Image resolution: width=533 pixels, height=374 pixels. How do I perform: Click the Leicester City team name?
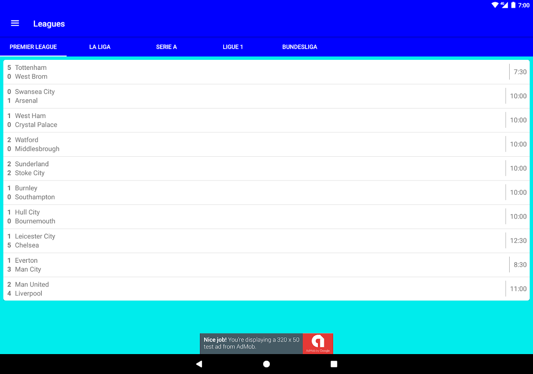(35, 236)
